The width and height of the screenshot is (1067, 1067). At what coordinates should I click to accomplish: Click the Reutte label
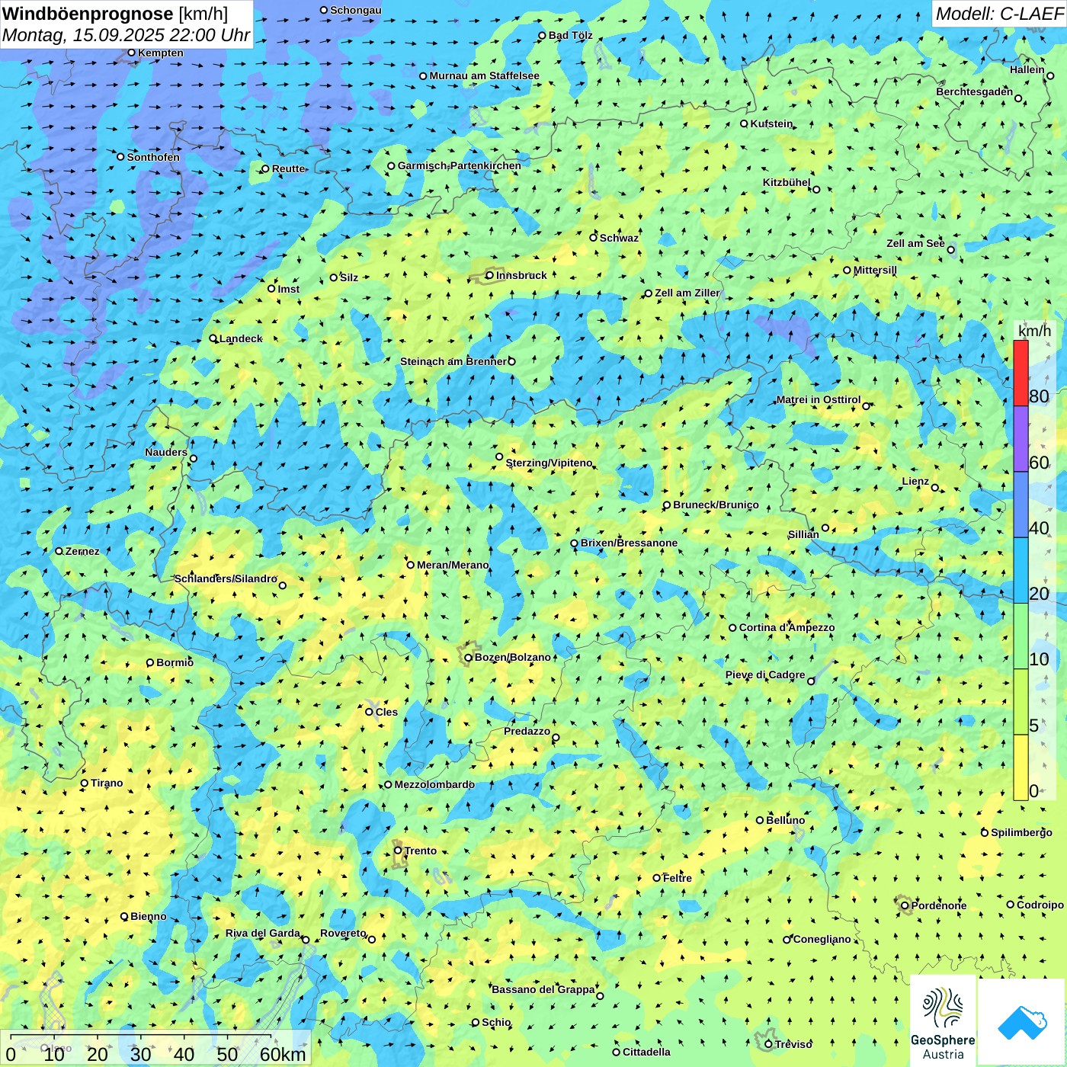[x=288, y=168]
